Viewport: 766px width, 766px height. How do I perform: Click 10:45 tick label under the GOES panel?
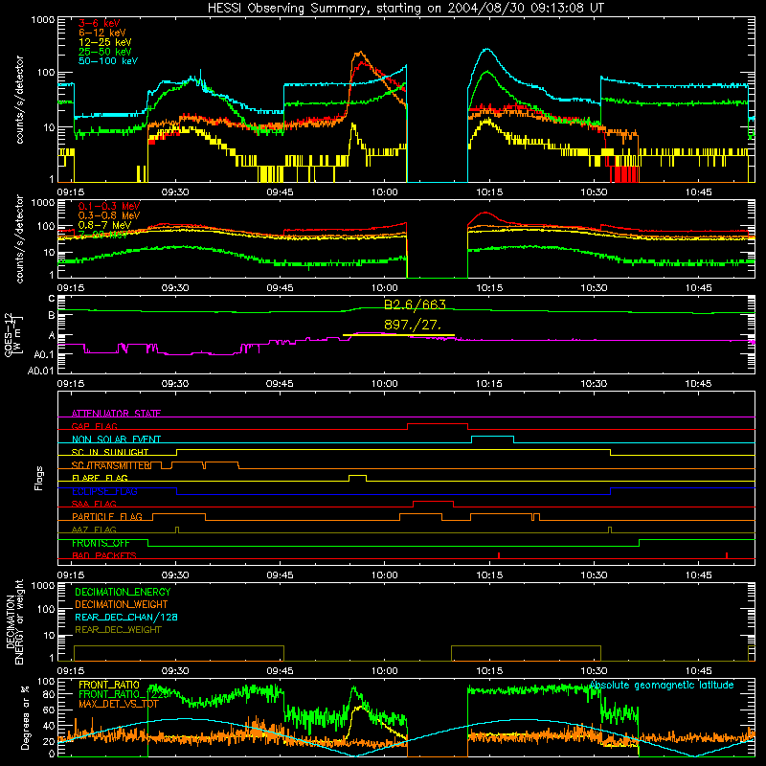tap(699, 384)
